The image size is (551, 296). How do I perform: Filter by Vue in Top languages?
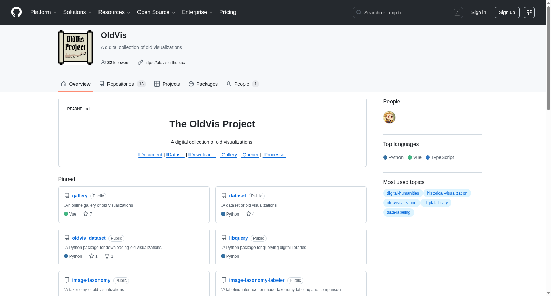click(x=415, y=157)
